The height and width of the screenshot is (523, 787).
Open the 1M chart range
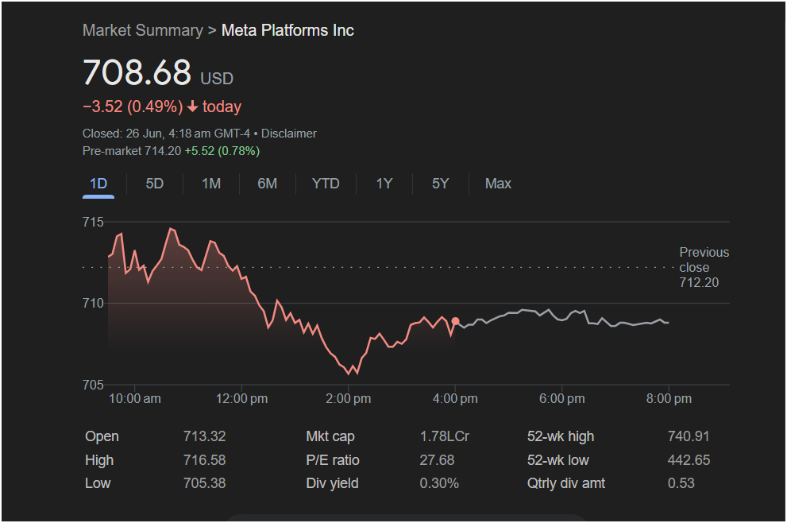[x=211, y=184]
